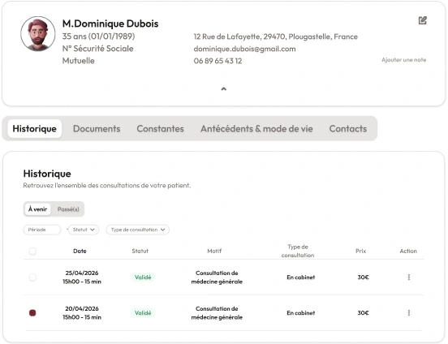Click the patient name M.Dominique Dubois
Image resolution: width=448 pixels, height=344 pixels.
[110, 24]
